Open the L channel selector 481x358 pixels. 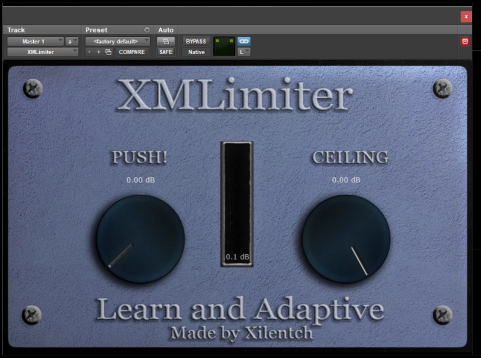[244, 52]
